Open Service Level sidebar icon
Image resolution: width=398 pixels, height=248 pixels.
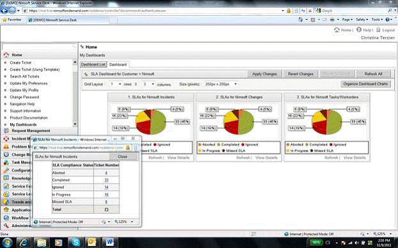point(6,194)
